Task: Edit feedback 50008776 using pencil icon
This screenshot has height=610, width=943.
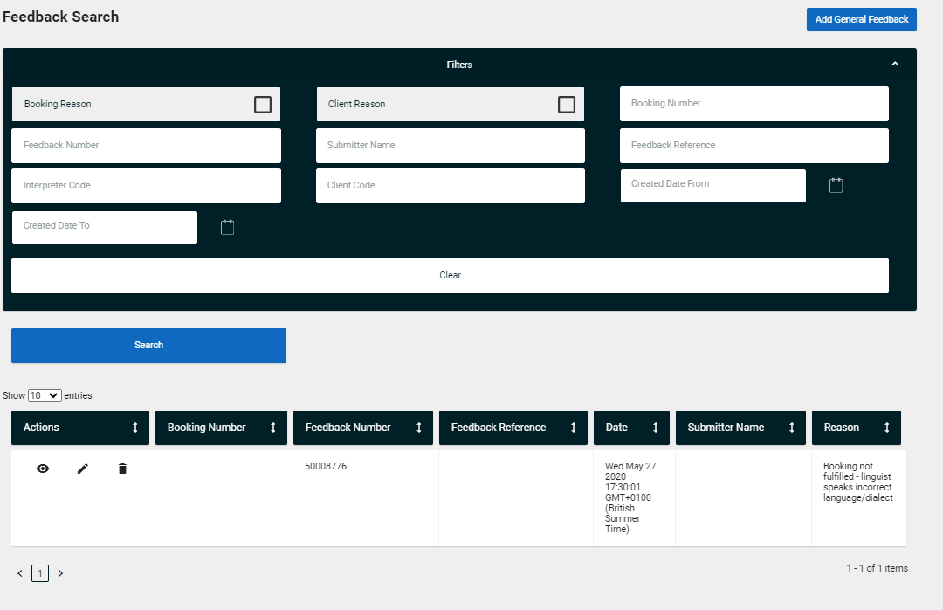Action: 83,469
